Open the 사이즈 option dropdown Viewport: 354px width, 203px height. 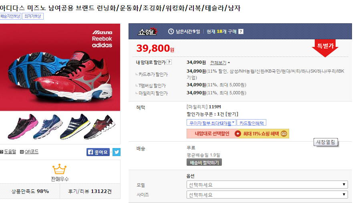tap(267, 195)
